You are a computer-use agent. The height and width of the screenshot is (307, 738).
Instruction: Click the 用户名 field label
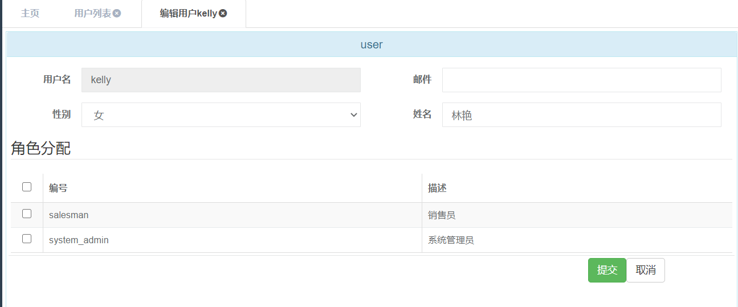click(x=57, y=80)
